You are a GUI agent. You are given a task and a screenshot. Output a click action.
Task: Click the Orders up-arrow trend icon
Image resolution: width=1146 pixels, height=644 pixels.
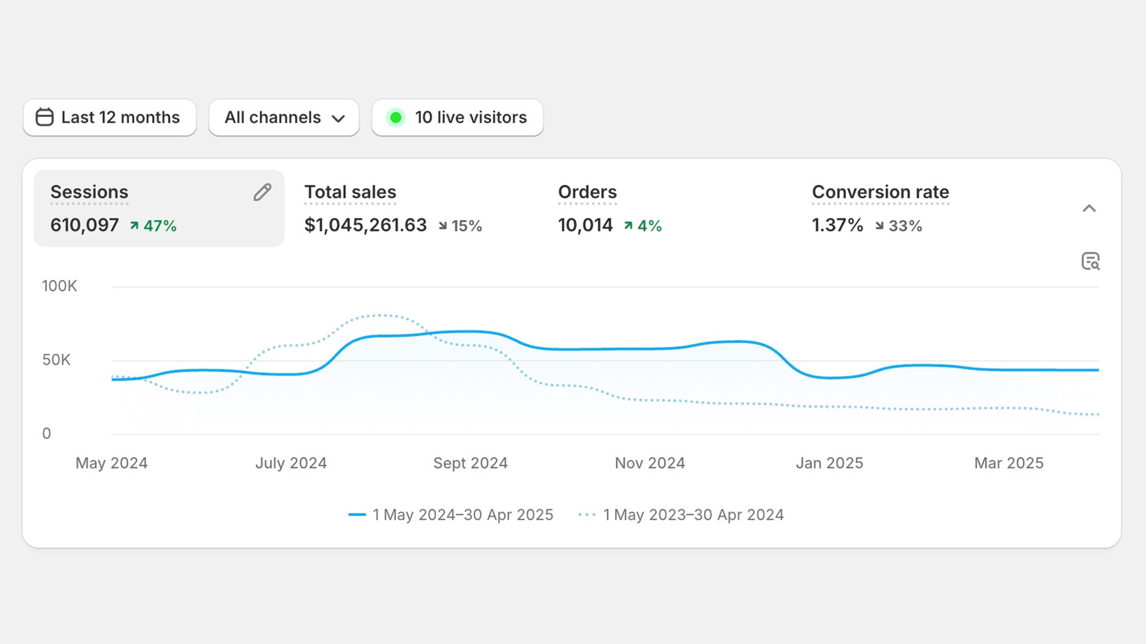pyautogui.click(x=629, y=225)
